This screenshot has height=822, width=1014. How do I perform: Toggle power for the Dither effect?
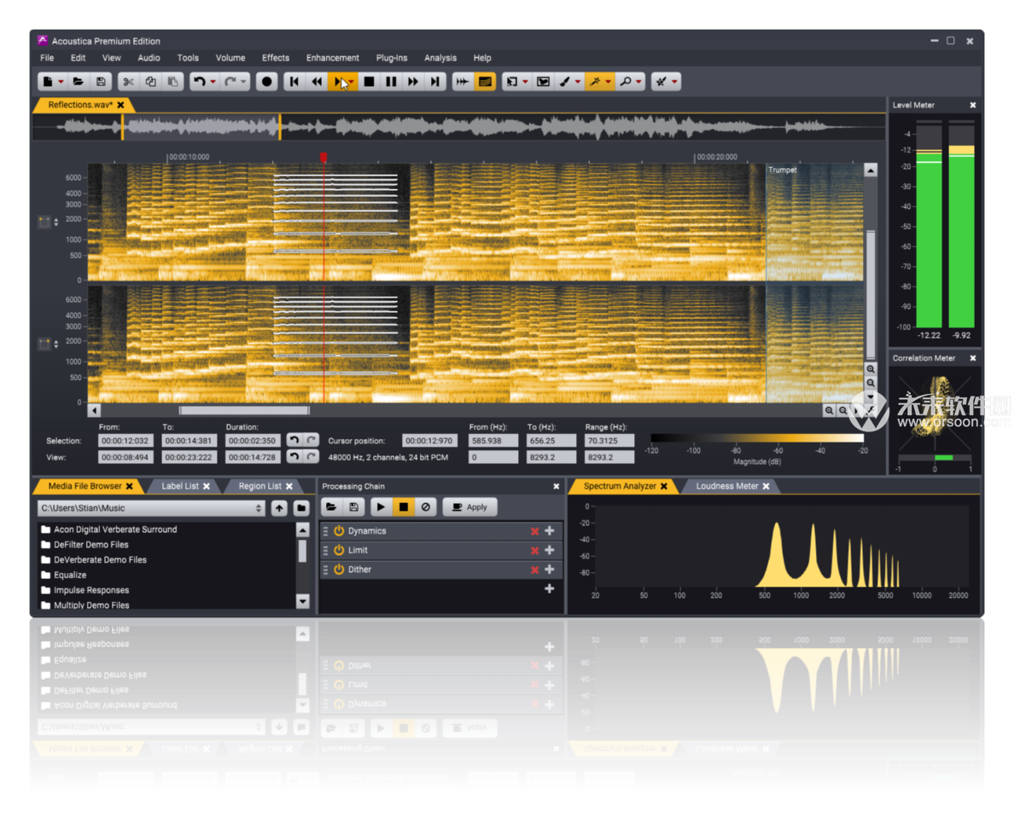[339, 570]
